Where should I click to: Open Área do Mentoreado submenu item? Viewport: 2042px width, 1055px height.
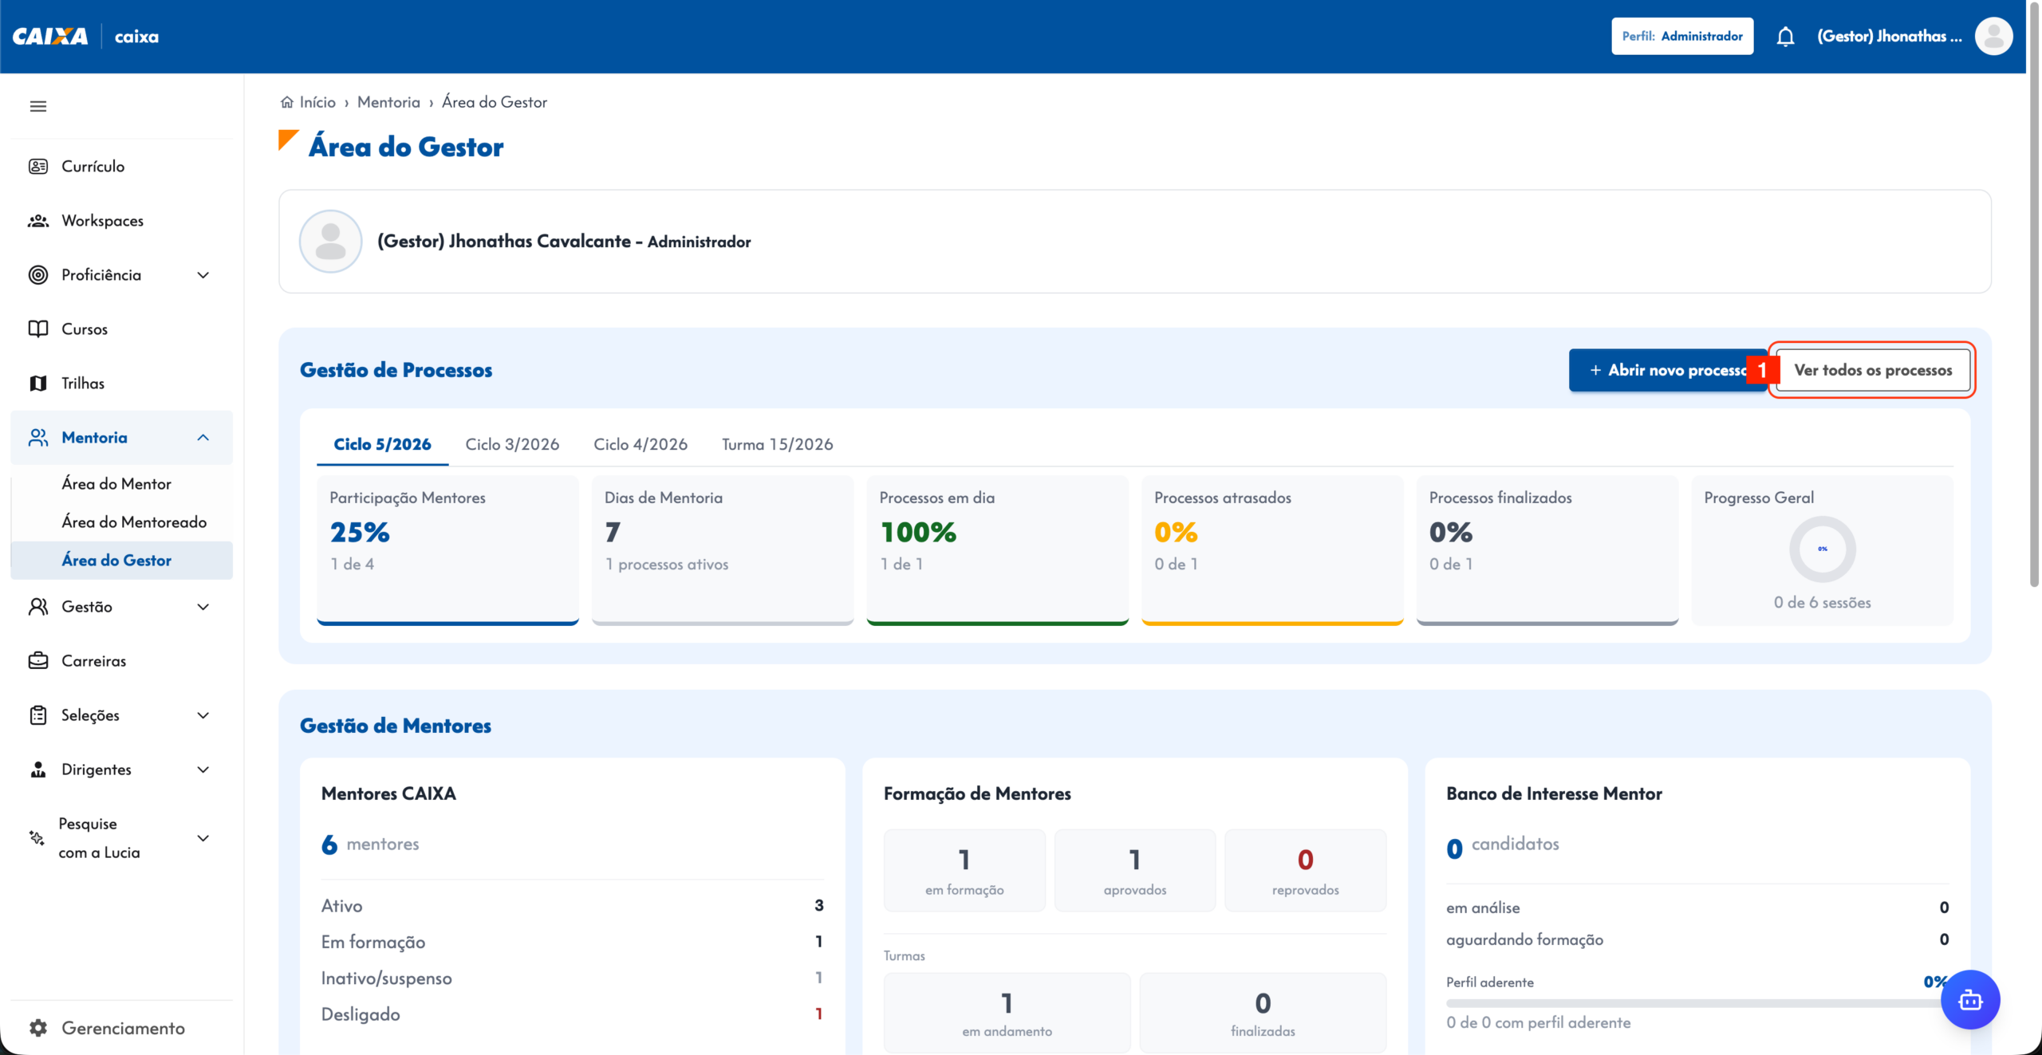click(x=134, y=522)
